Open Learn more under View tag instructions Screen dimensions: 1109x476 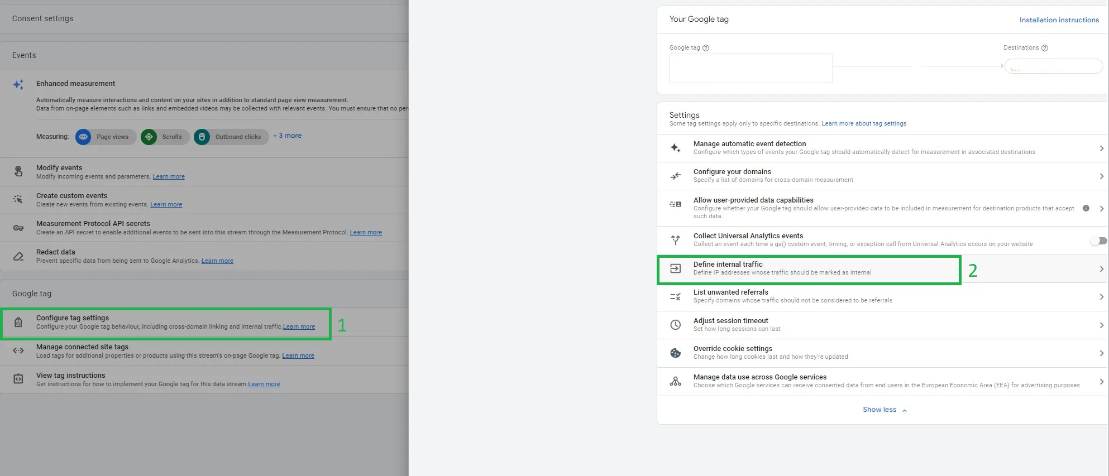264,384
